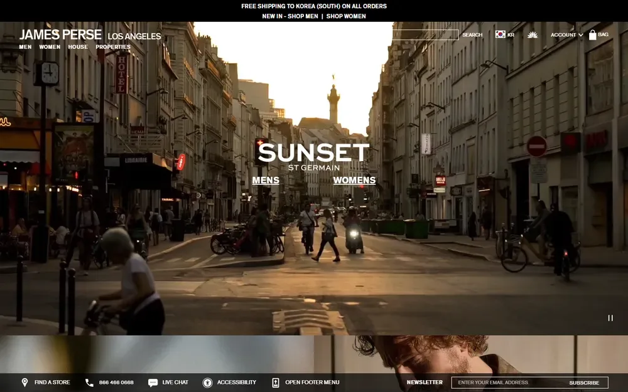The height and width of the screenshot is (392, 628).
Task: Focus the search input field
Action: (x=425, y=34)
